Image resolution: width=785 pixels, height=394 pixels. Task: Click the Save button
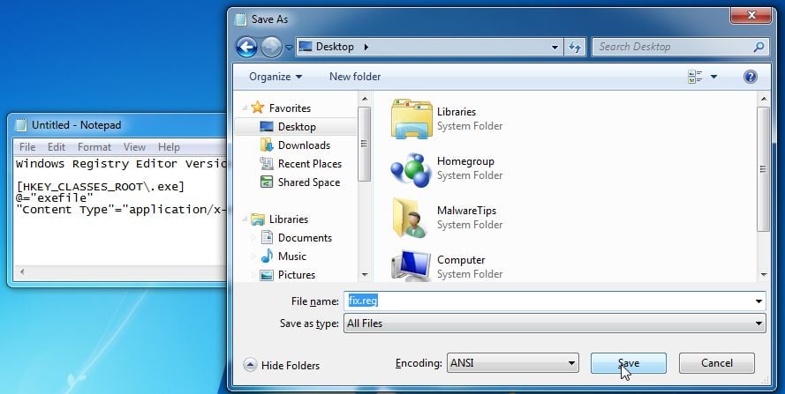coord(629,363)
